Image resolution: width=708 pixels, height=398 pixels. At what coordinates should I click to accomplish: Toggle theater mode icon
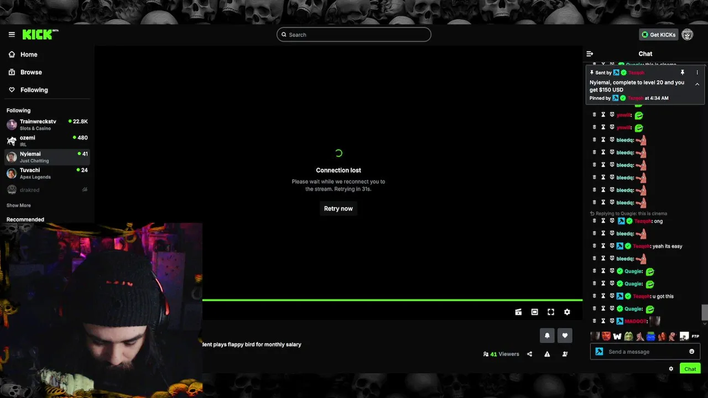534,312
